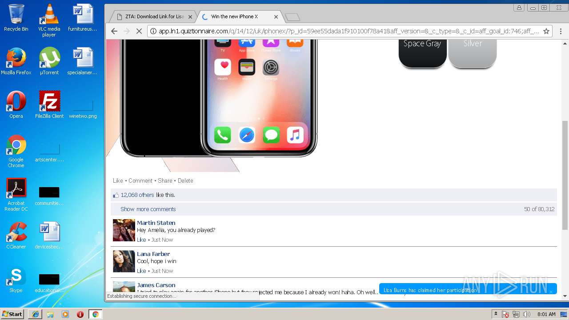Open the Start menu

point(12,314)
